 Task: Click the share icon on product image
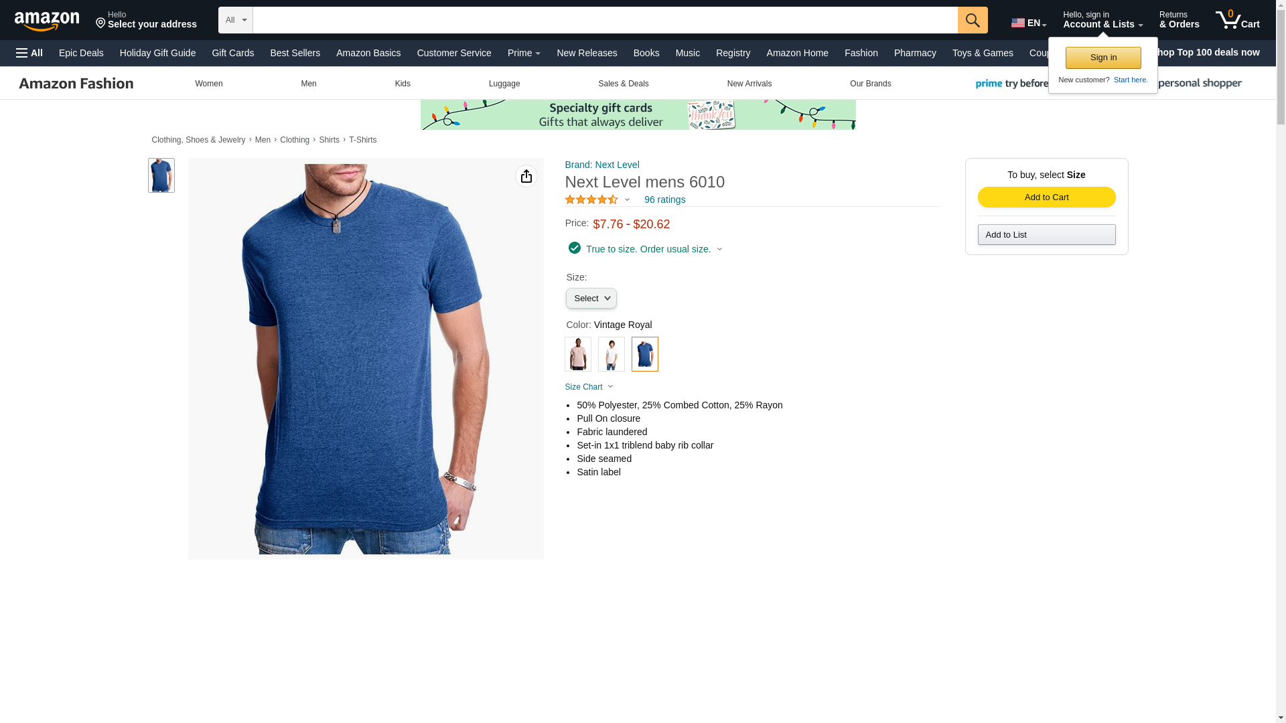526,176
